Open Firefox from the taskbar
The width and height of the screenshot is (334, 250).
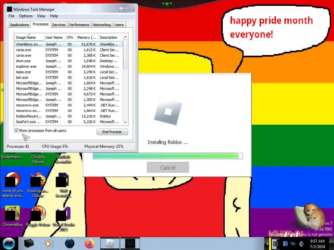click(90, 243)
